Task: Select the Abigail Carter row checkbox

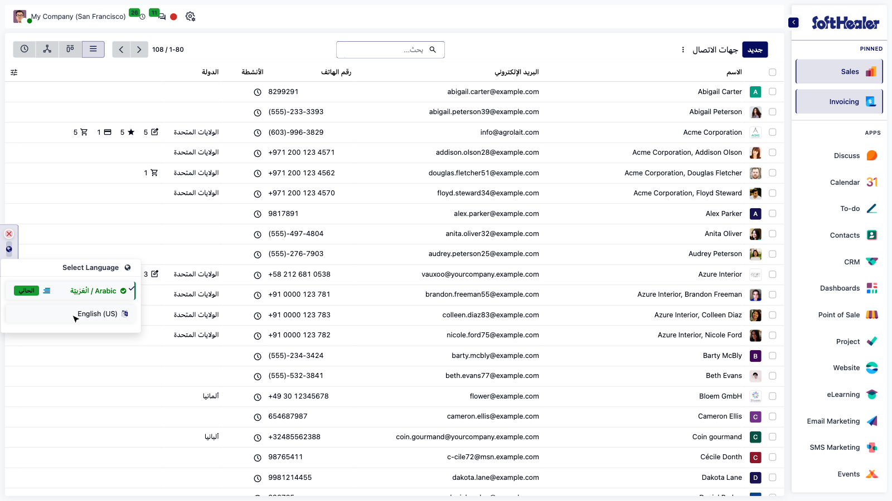Action: 772,92
